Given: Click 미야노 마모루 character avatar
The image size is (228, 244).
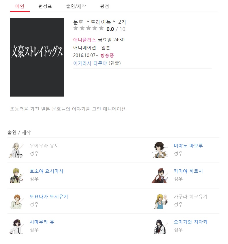Looking at the screenshot, I should coord(160,150).
